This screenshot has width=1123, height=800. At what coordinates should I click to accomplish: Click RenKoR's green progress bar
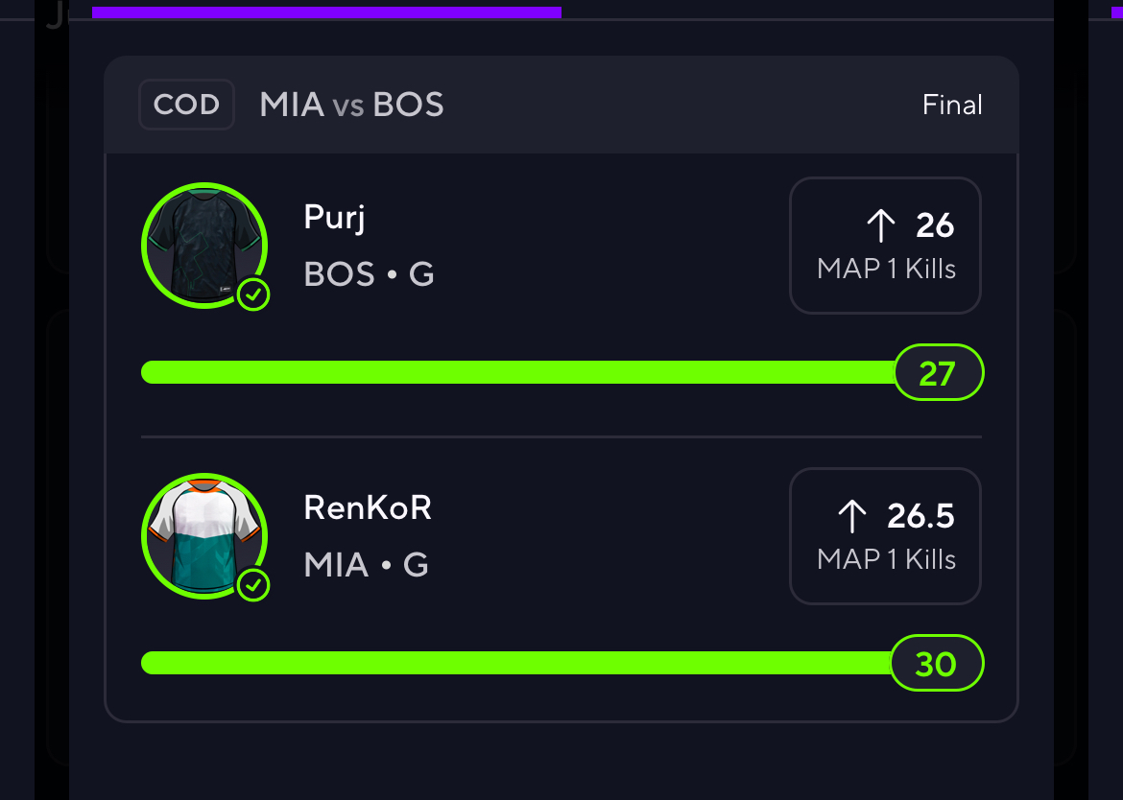(517, 663)
